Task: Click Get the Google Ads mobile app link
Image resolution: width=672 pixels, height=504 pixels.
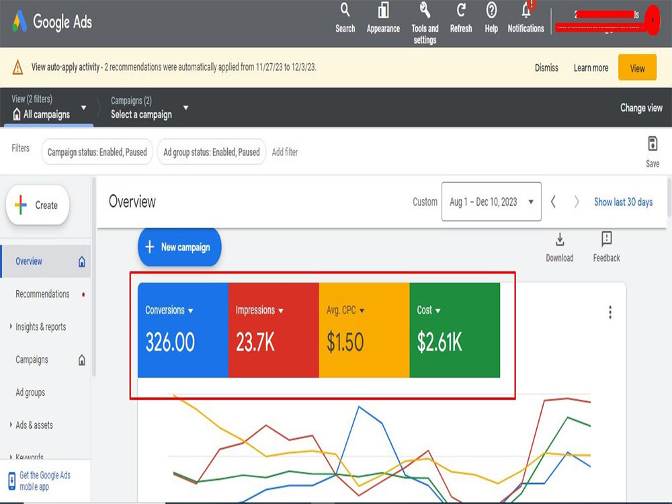Action: coord(44,481)
